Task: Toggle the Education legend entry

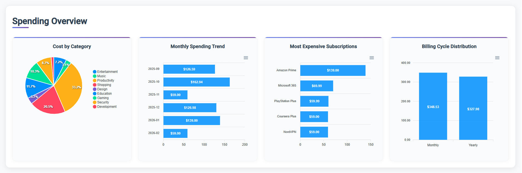Action: [104, 94]
